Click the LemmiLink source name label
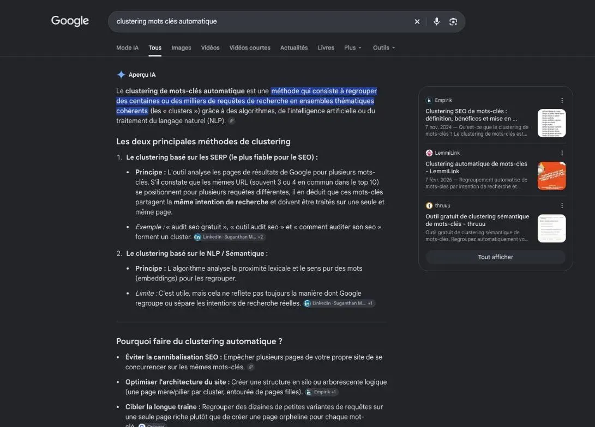The image size is (595, 427). 447,153
